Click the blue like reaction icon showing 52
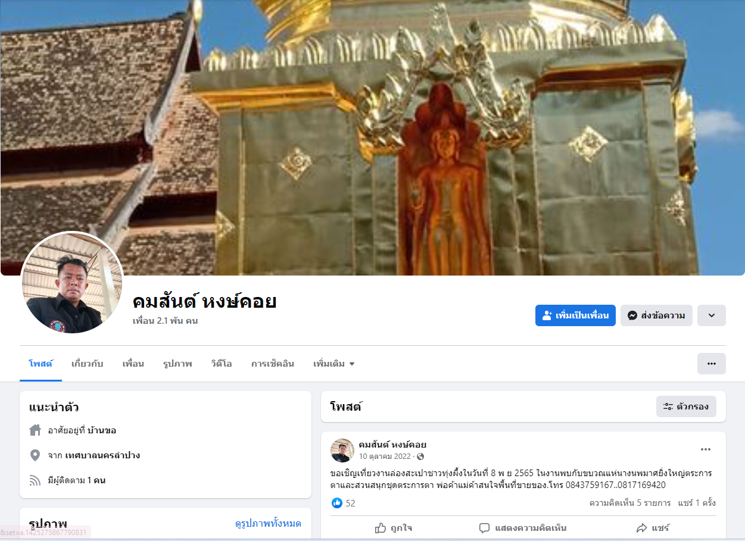745x541 pixels. point(337,503)
